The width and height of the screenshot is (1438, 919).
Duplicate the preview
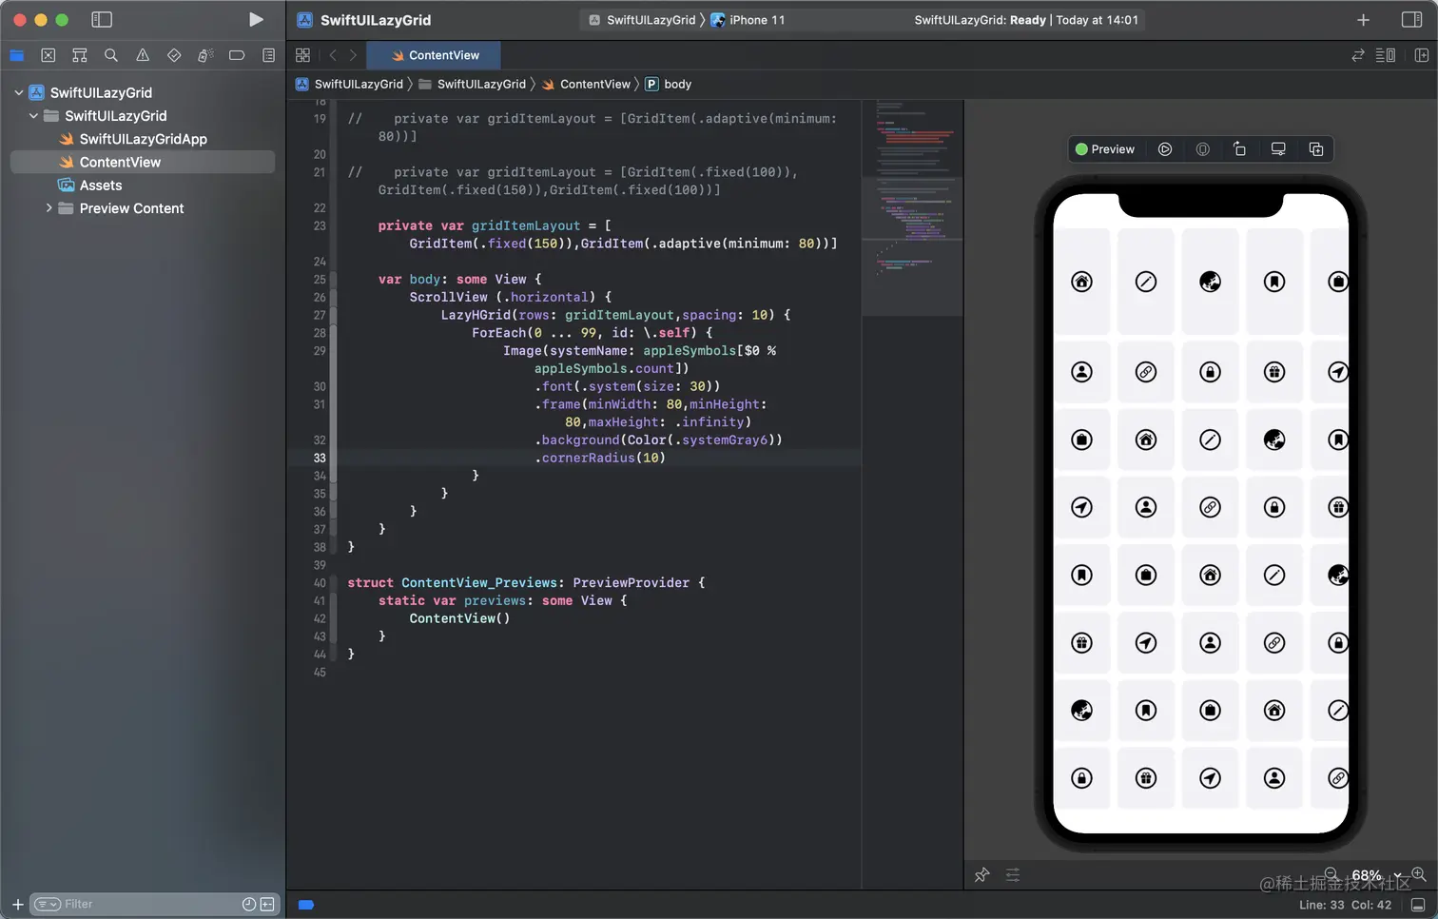(x=1316, y=149)
